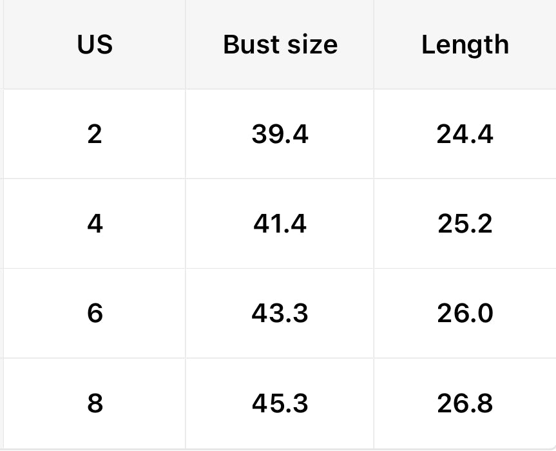Screen dimensions: 556x451
Task: Pick the length measurement for US size 4
Action: pos(465,224)
